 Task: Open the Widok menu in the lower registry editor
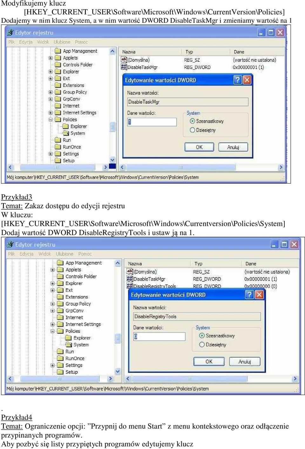(45, 254)
